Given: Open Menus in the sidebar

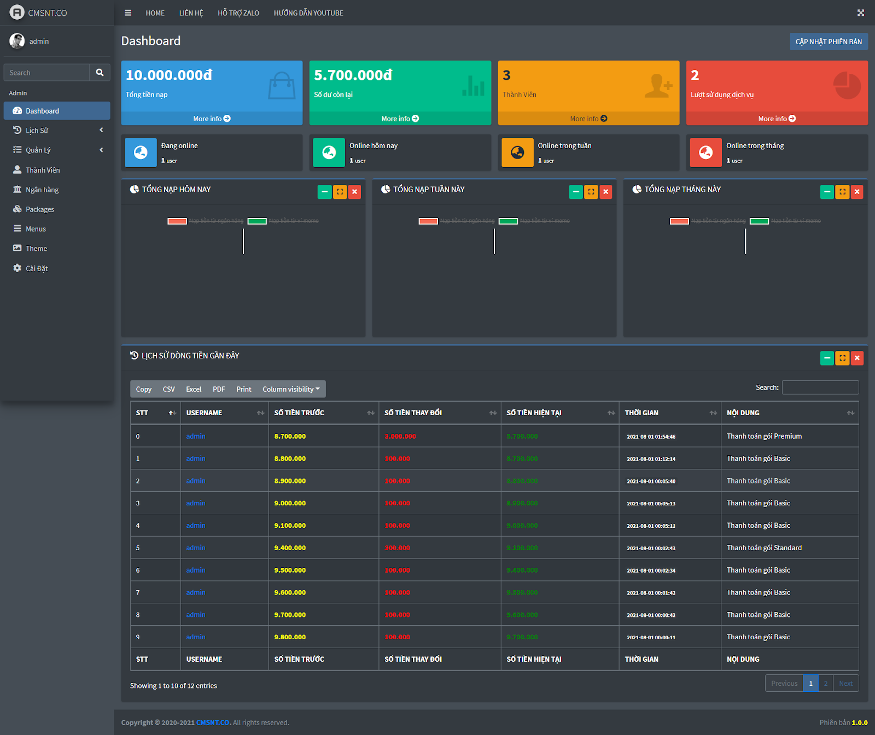Looking at the screenshot, I should [x=57, y=229].
